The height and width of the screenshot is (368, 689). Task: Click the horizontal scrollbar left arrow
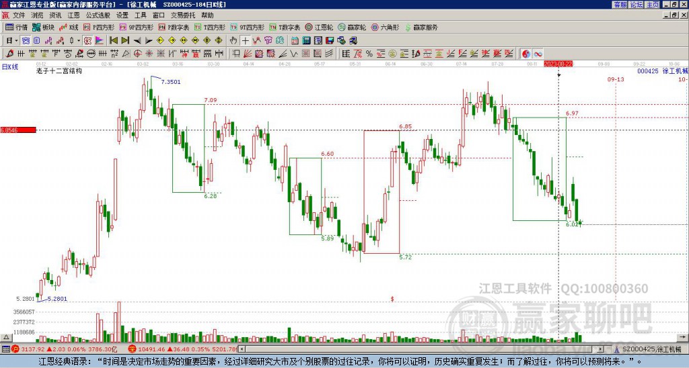click(x=242, y=349)
